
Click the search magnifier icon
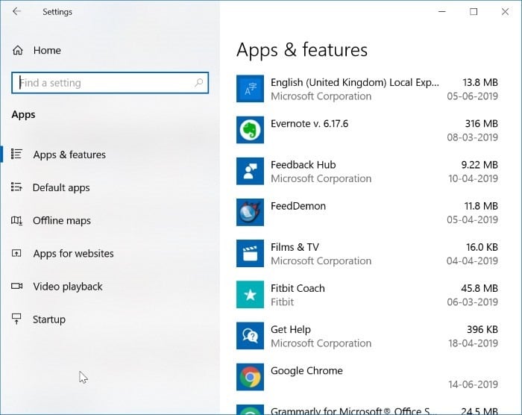199,82
